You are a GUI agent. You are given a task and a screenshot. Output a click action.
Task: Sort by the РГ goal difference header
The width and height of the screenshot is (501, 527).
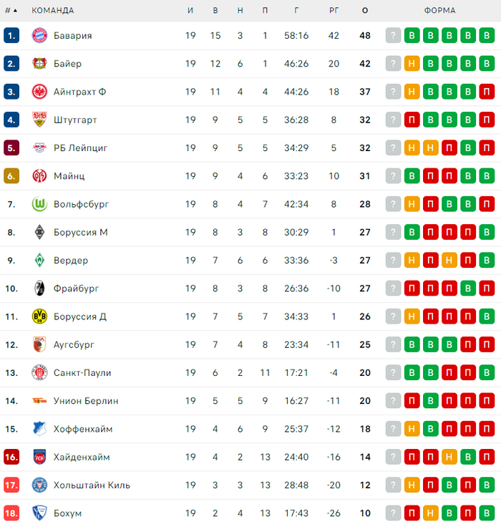(x=334, y=11)
